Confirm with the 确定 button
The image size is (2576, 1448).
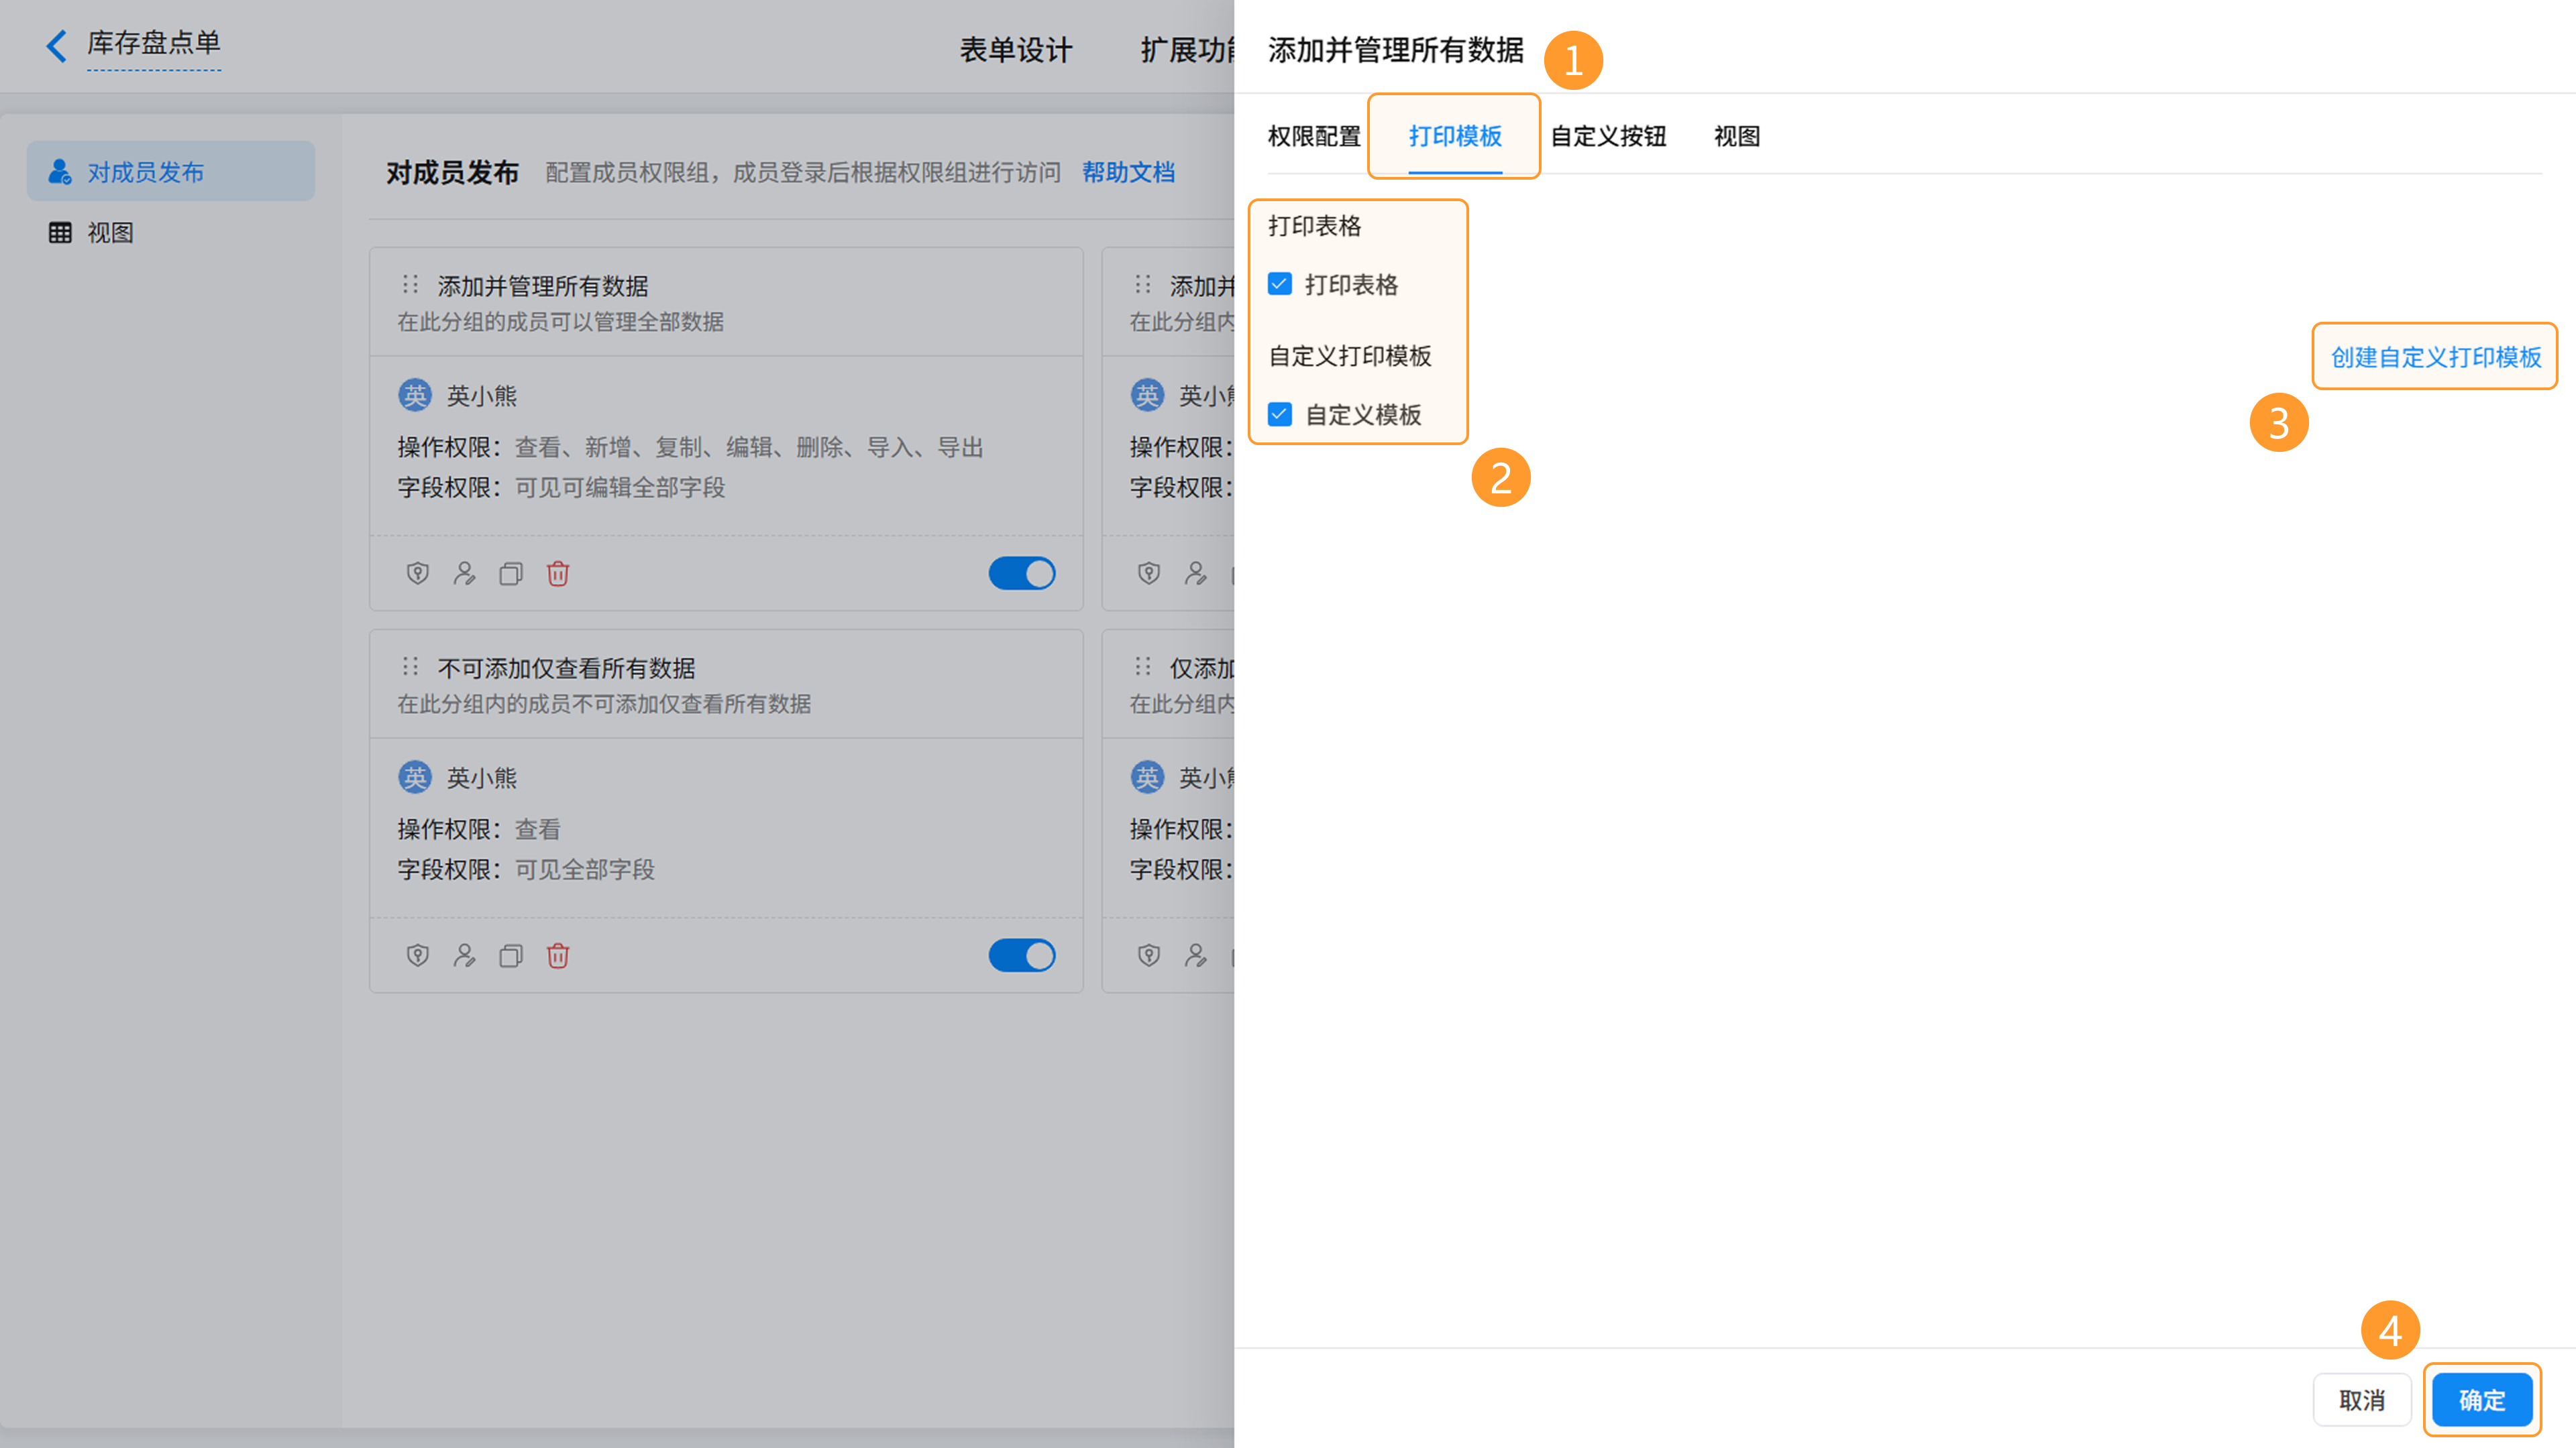(x=2482, y=1400)
